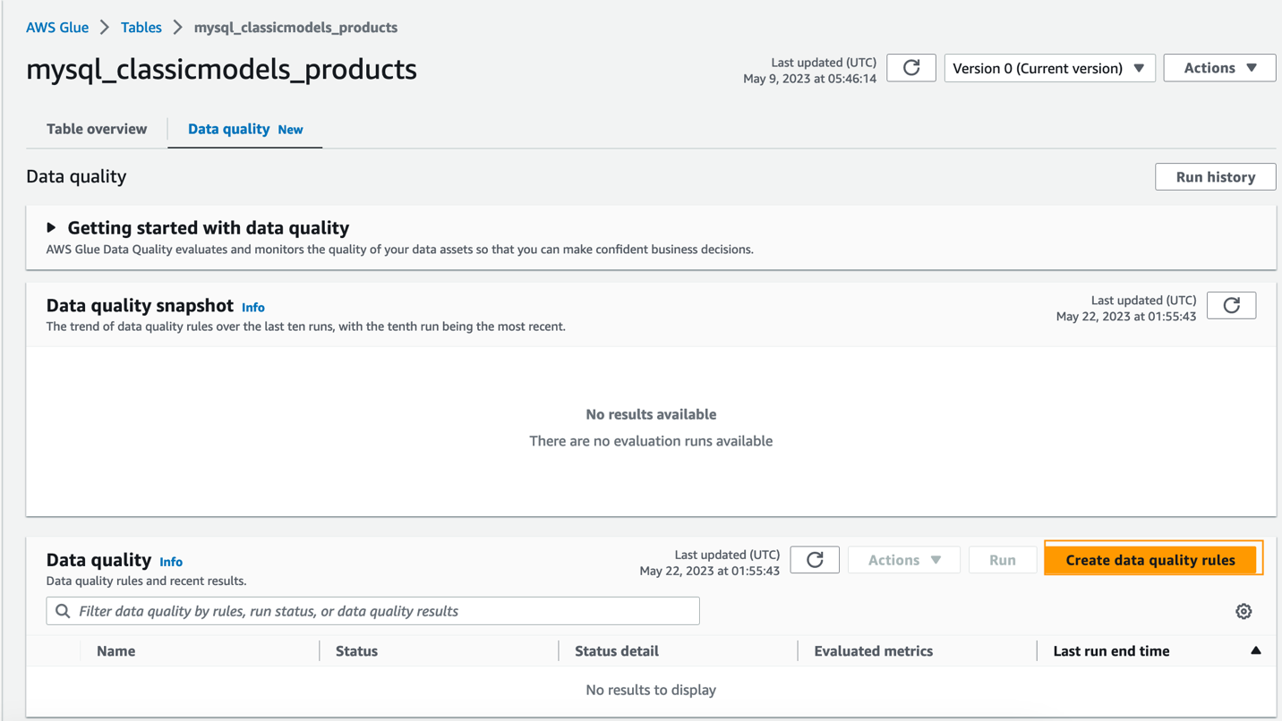Refresh the Data quality snapshot panel
The height and width of the screenshot is (721, 1282).
coord(1231,306)
